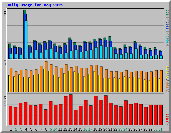Click the 7997 hits axis label
This screenshot has height=133, width=171.
coord(5,13)
